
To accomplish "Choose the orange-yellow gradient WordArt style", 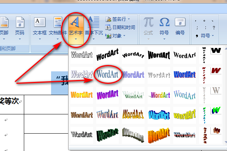I will pos(82,95).
